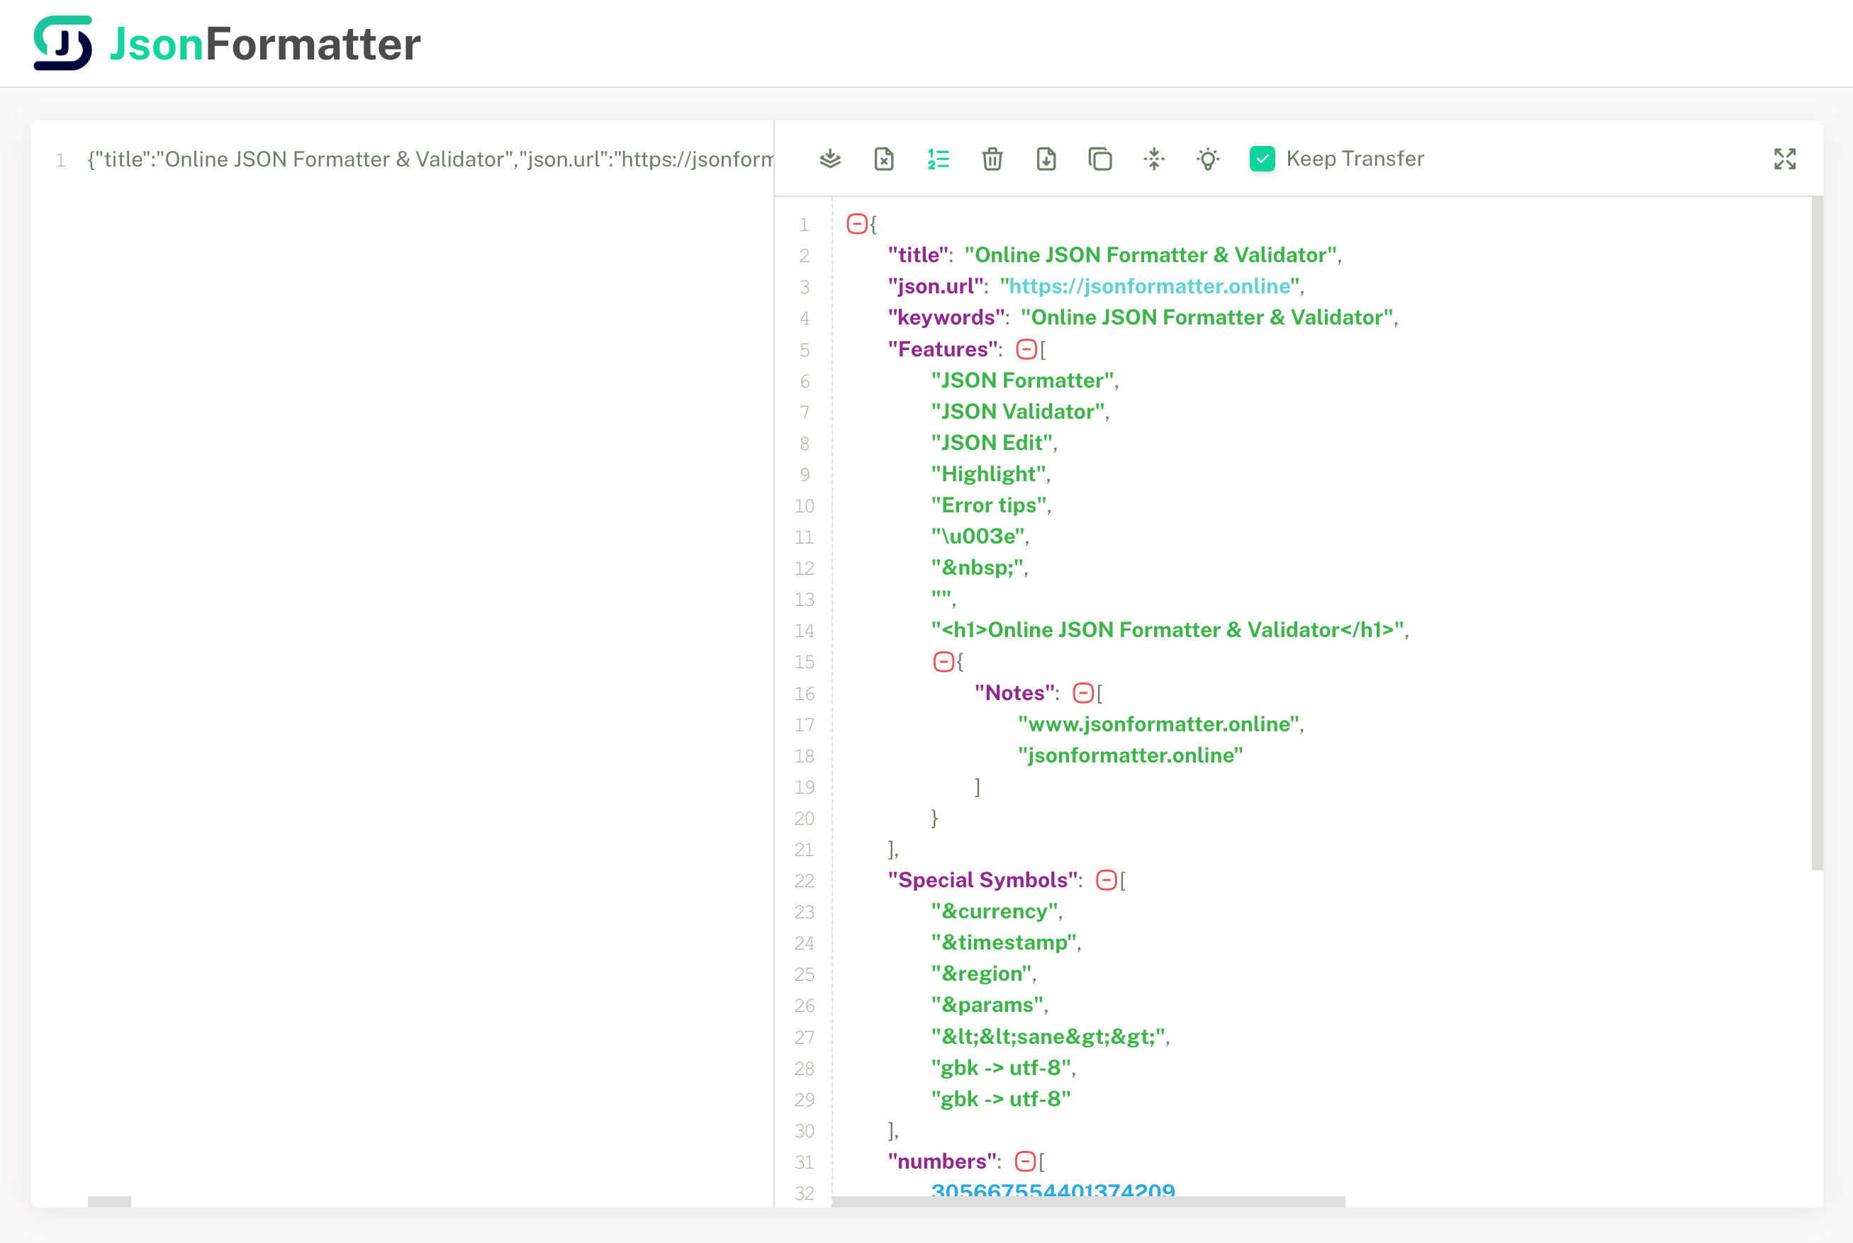
Task: Click the "&currency" value
Action: [x=995, y=911]
